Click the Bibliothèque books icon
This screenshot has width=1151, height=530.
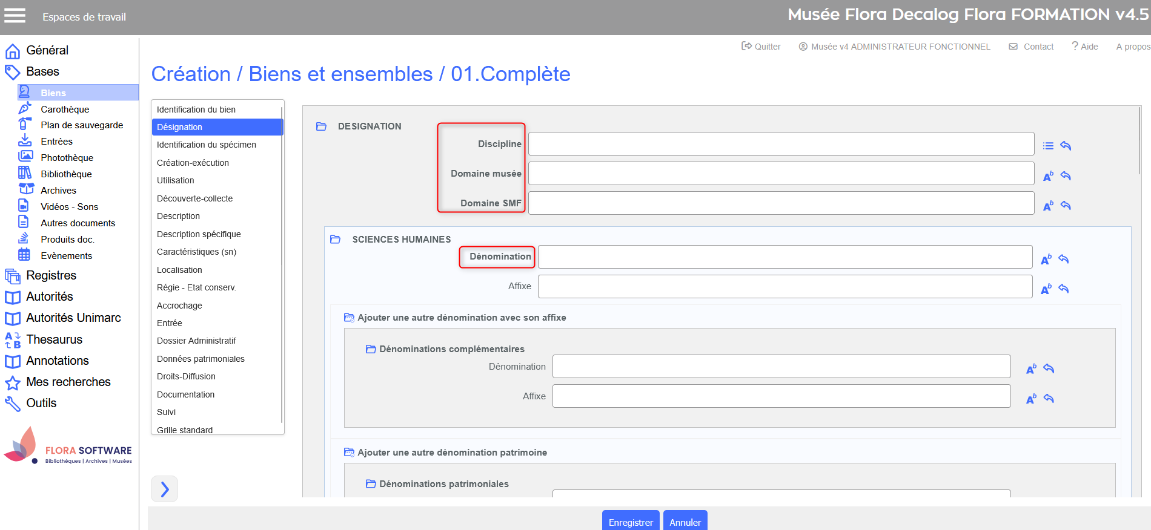pyautogui.click(x=25, y=173)
